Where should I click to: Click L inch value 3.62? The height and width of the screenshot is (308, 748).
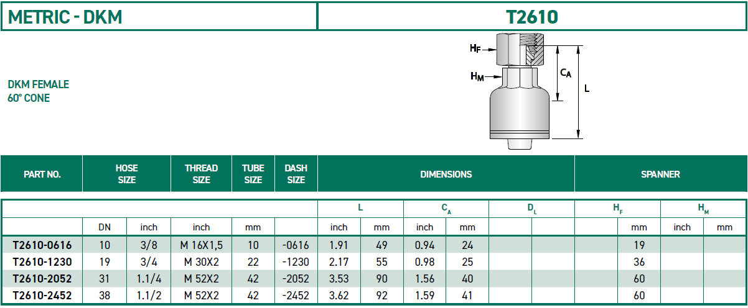(x=338, y=296)
